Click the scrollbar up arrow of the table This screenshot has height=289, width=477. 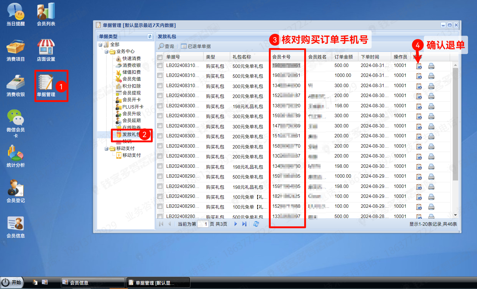tap(455, 65)
